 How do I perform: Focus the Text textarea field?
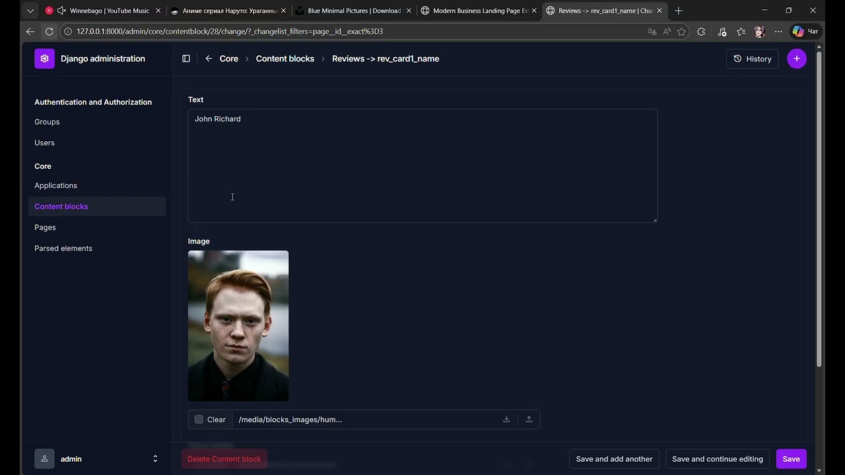point(422,166)
